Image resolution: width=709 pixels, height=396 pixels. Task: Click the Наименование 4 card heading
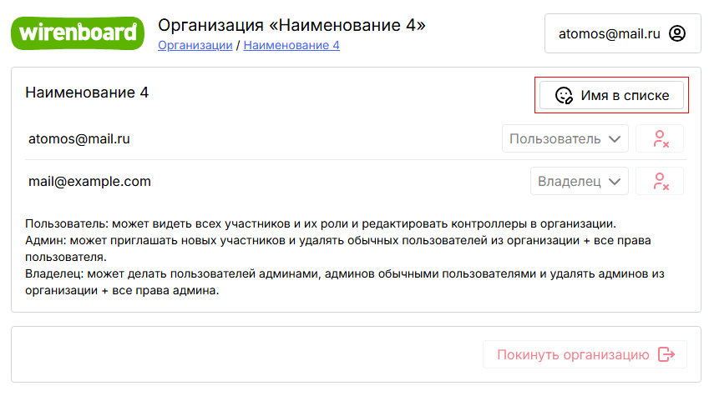[87, 93]
